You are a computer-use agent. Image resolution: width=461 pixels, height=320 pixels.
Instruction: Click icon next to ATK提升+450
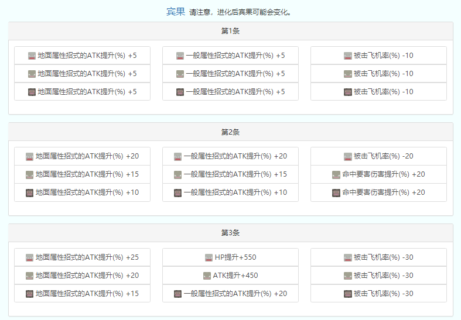207,276
